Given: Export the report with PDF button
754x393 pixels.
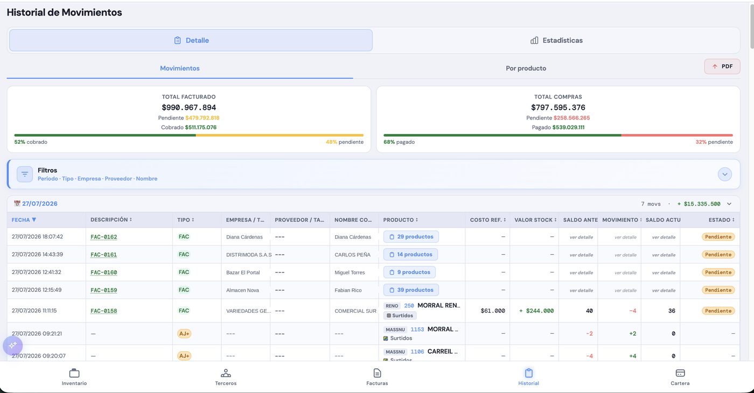Looking at the screenshot, I should click(722, 66).
